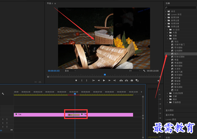The height and width of the screenshot is (139, 197).
Task: Expand the Lumetri 预设 folder
Action: point(166,15)
